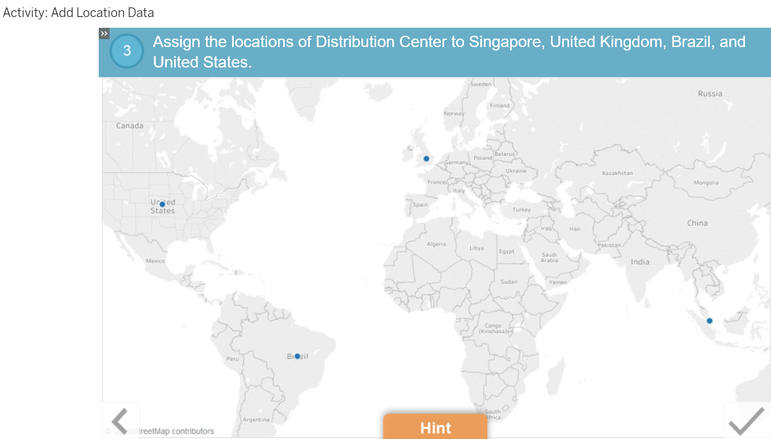Click the Mongolia map label
Screen dimensions: 771x439
pos(706,183)
